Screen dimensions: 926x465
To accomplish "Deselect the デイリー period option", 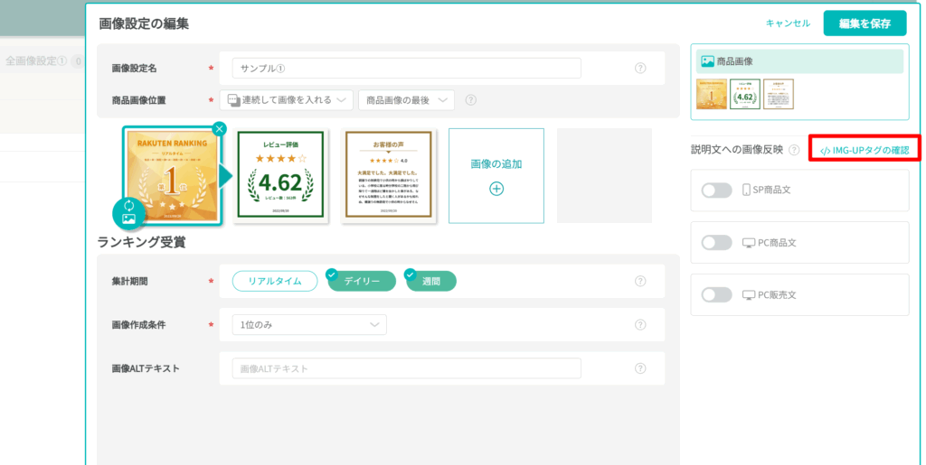I will click(361, 282).
